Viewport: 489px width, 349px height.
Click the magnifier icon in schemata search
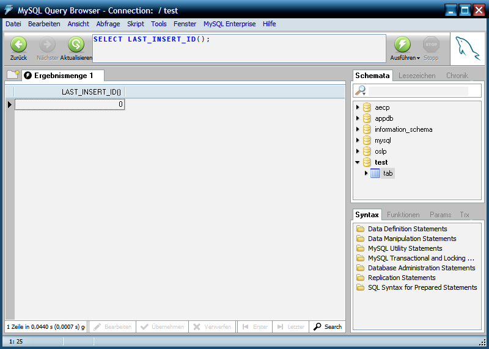[361, 90]
